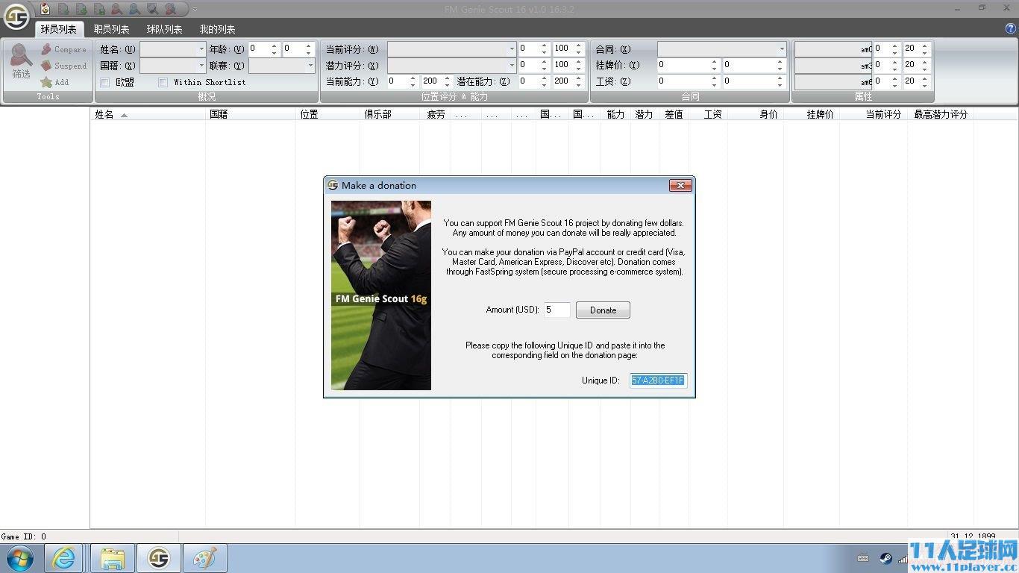The height and width of the screenshot is (573, 1019).
Task: Sort by the 最高潜力评分 column header
Action: (x=940, y=114)
